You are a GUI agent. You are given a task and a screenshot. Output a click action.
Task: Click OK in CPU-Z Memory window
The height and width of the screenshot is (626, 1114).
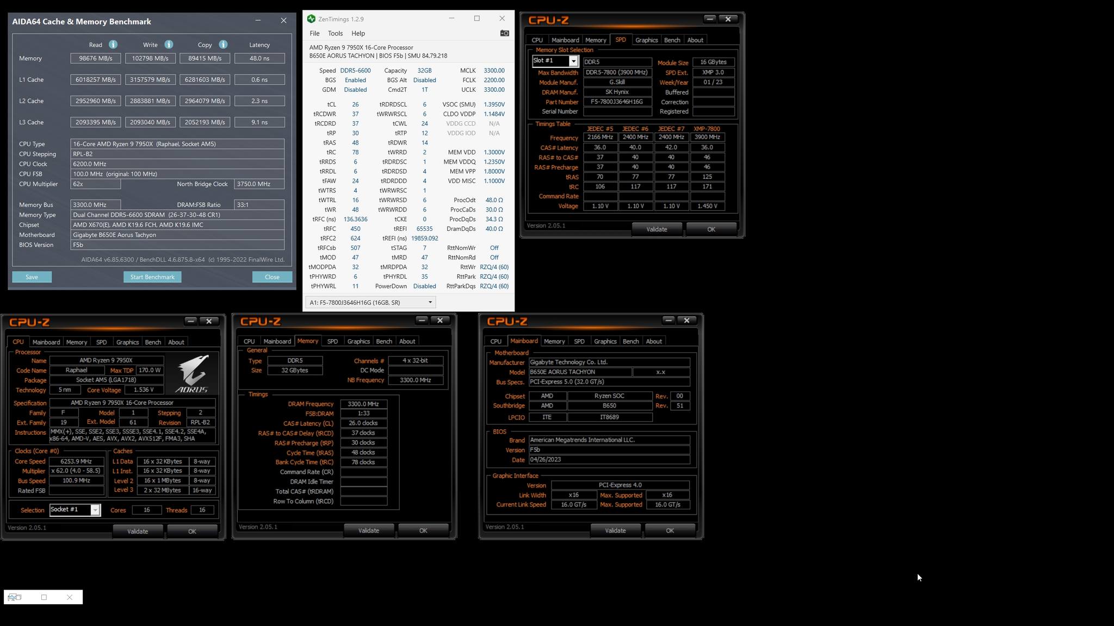point(423,530)
